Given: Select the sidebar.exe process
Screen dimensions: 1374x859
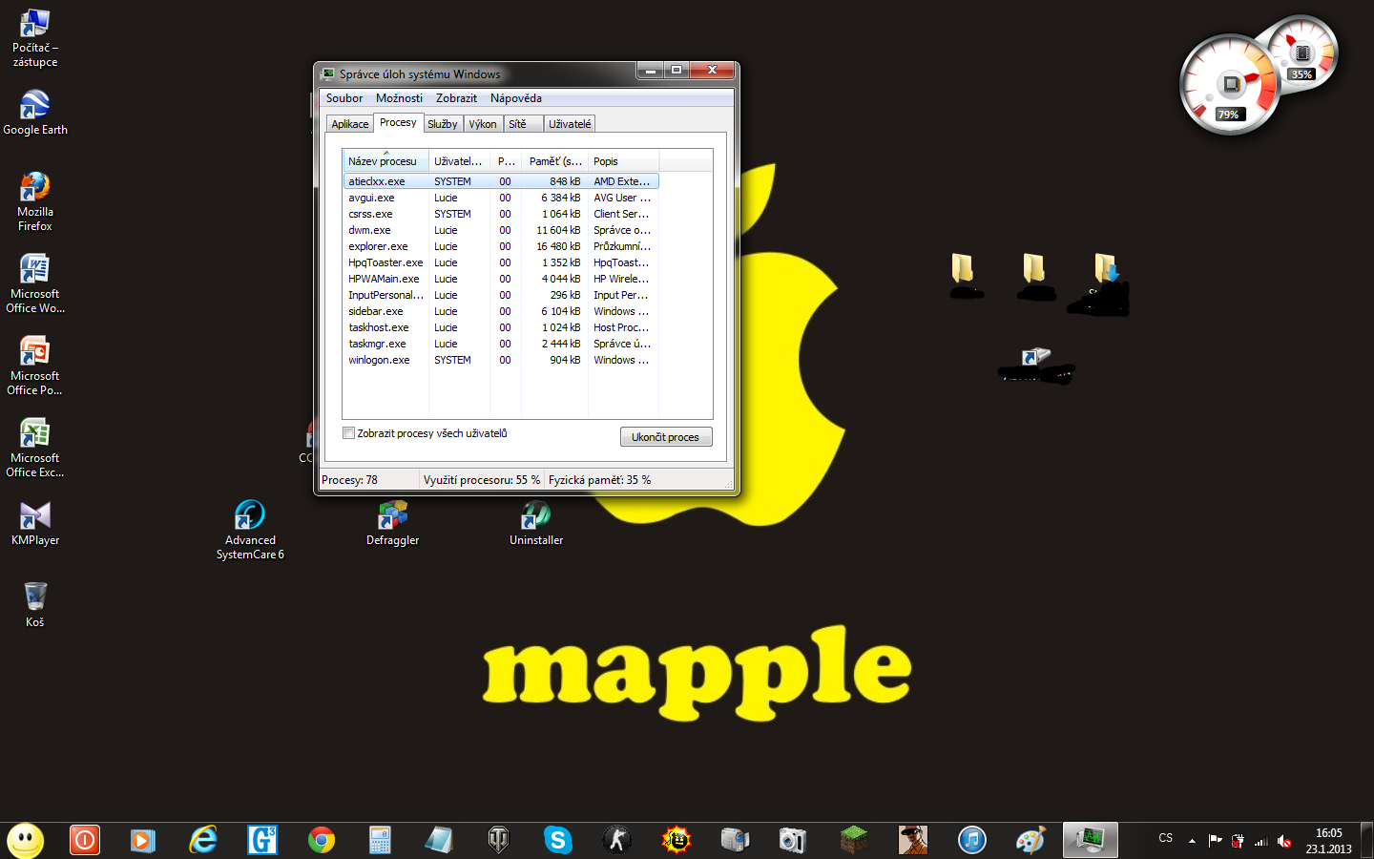Looking at the screenshot, I should click(x=500, y=311).
